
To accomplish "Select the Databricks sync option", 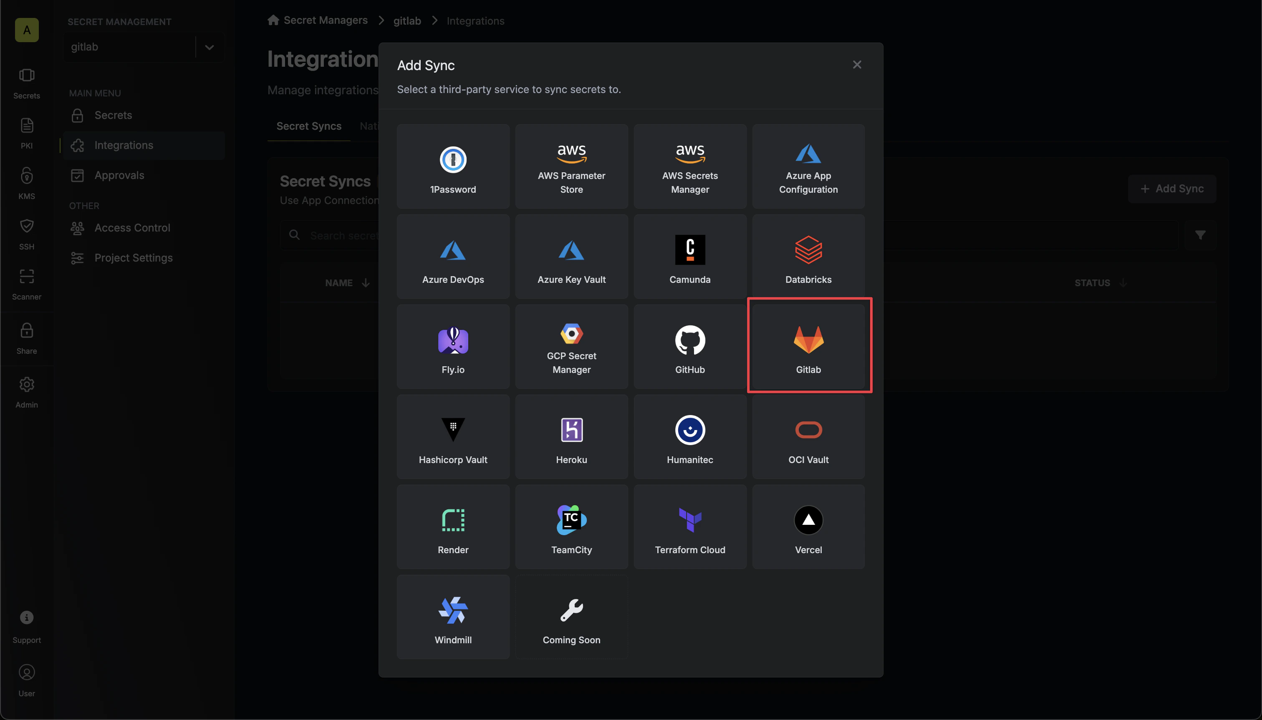I will [x=808, y=256].
